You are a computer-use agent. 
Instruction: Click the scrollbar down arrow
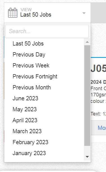tap(87, 157)
